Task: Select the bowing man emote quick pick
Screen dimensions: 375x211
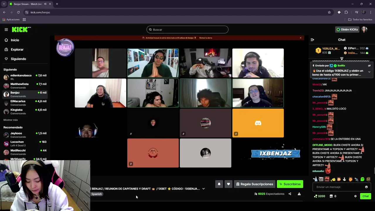Action: [x=356, y=179]
